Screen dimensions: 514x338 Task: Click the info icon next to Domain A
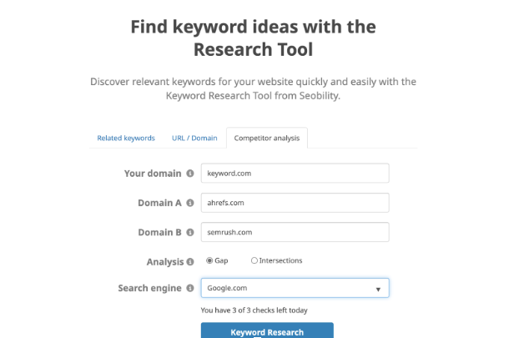coord(190,203)
